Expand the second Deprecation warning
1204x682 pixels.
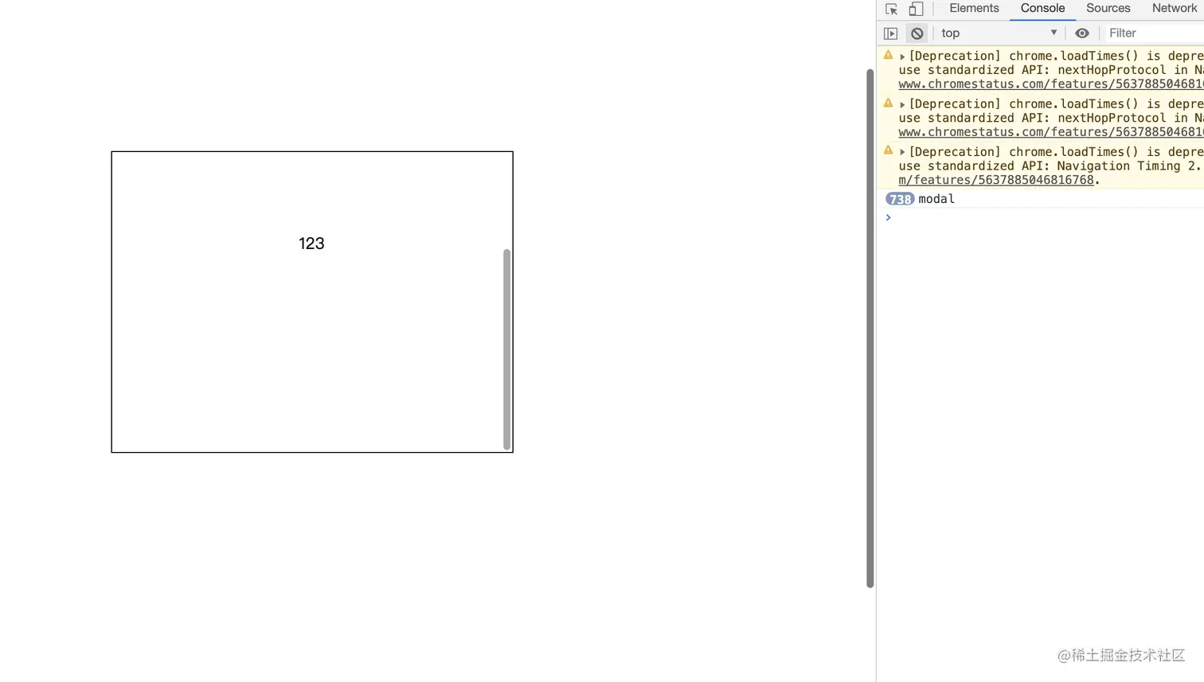902,104
